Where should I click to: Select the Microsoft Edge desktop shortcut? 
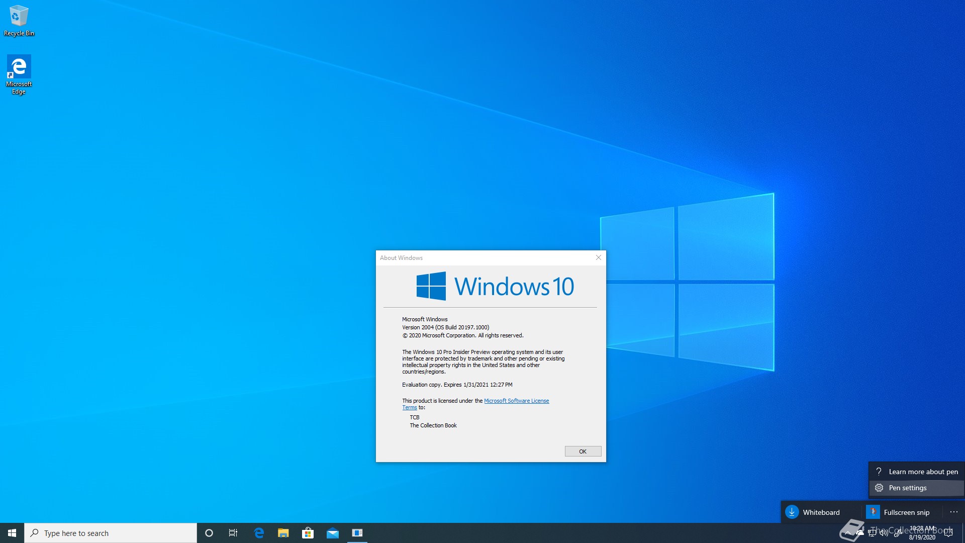point(19,74)
